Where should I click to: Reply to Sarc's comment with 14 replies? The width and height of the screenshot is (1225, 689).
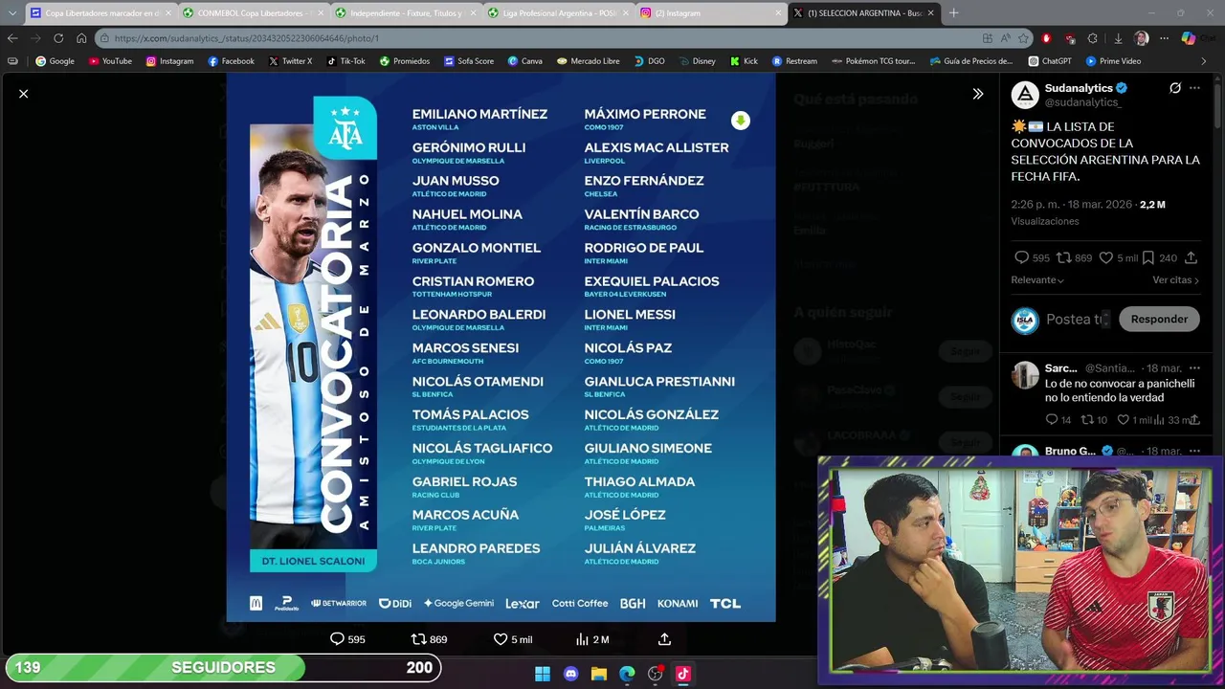pyautogui.click(x=1051, y=420)
